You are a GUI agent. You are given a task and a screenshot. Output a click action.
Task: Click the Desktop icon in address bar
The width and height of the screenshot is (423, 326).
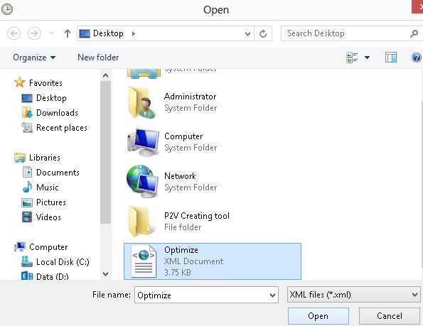pyautogui.click(x=85, y=33)
